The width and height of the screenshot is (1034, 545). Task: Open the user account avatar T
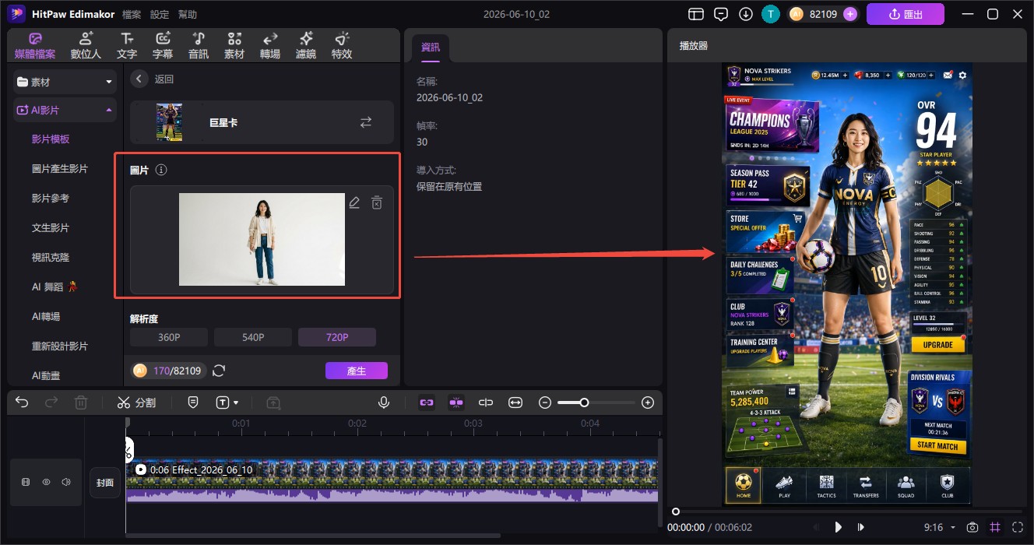click(770, 14)
